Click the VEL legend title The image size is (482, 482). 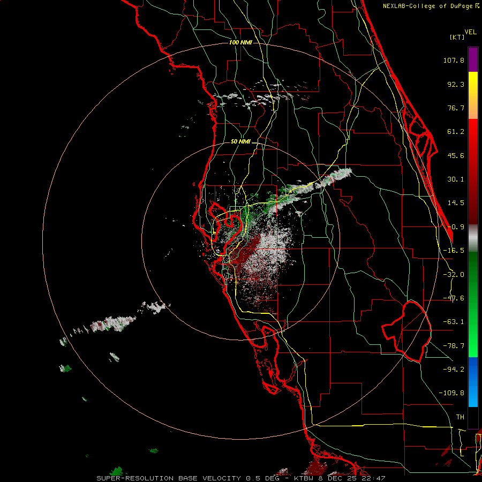[x=470, y=32]
